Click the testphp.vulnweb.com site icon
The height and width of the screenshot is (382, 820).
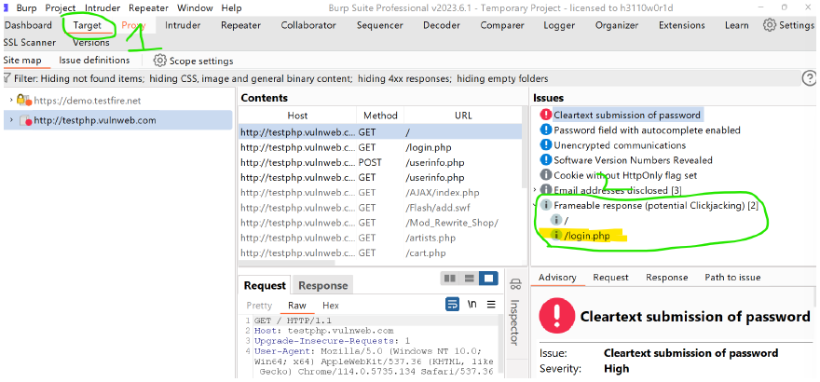(x=26, y=121)
